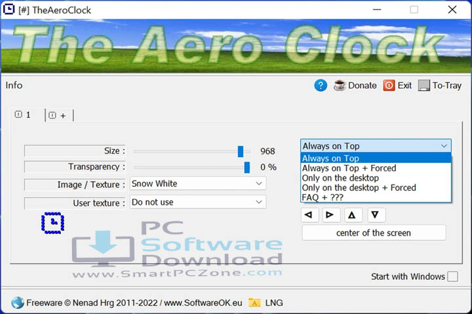Viewport: 472px width, 314px height.
Task: Click the Transparency slider handle
Action: (x=247, y=167)
